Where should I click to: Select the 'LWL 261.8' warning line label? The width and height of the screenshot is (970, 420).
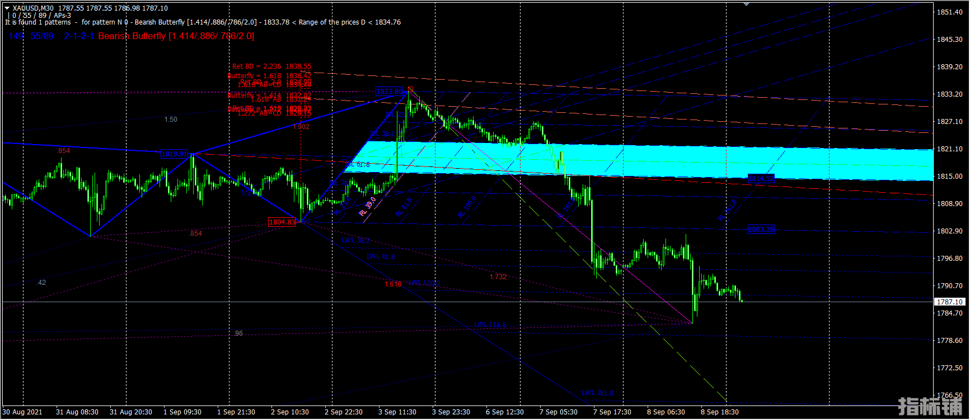pos(597,393)
